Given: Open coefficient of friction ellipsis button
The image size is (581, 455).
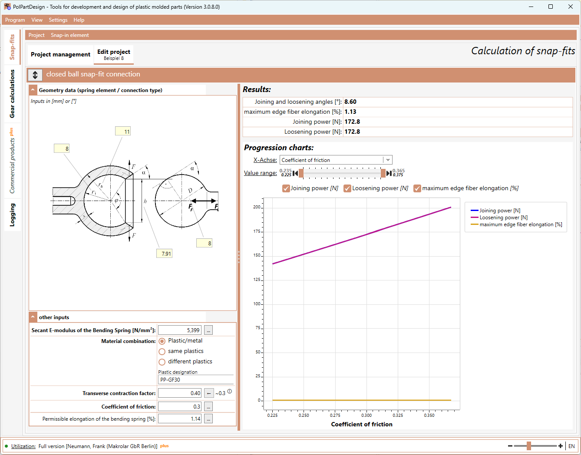Looking at the screenshot, I should pyautogui.click(x=208, y=407).
